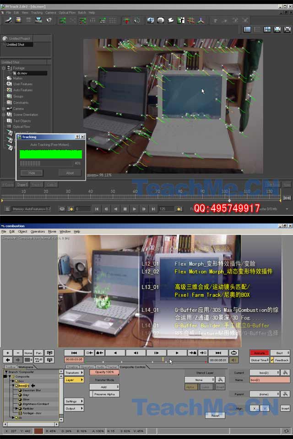
Task: Click the loop playback icon in combustion
Action: [233, 353]
